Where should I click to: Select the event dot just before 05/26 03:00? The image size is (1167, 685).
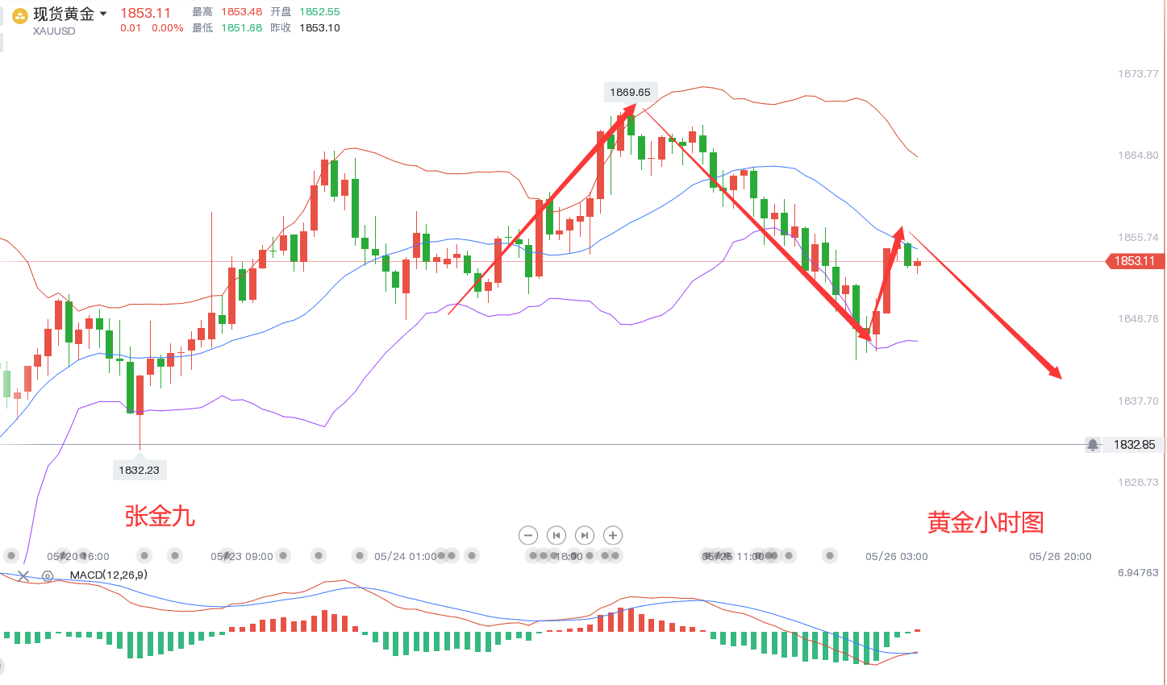[x=830, y=555]
